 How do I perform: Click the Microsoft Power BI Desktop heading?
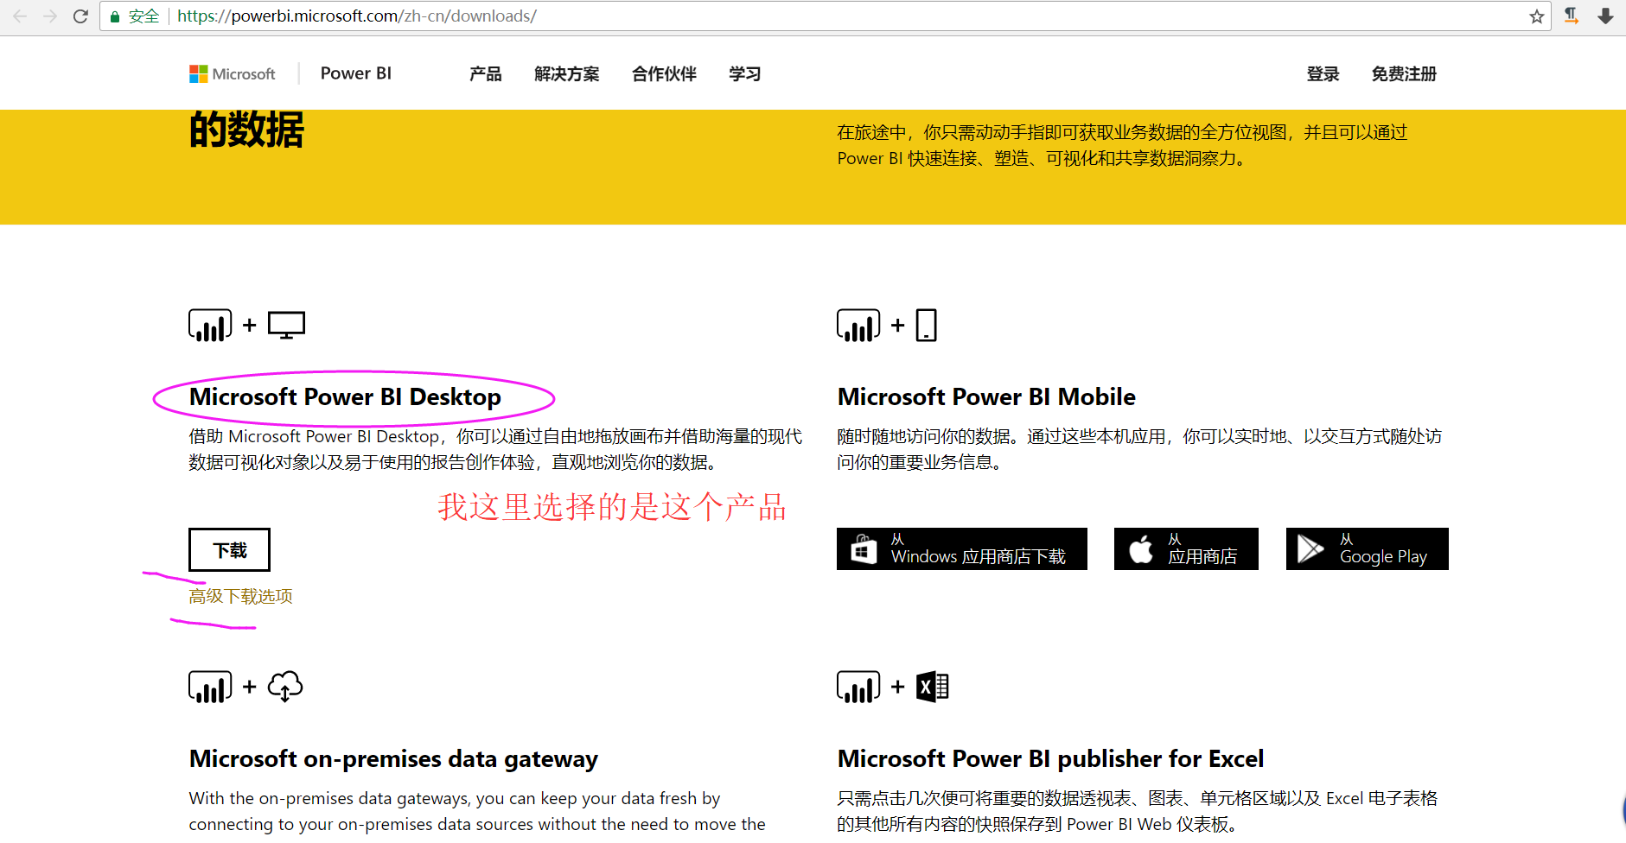(x=346, y=397)
